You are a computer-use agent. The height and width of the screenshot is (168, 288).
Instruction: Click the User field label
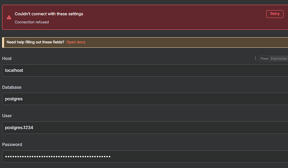point(7,116)
